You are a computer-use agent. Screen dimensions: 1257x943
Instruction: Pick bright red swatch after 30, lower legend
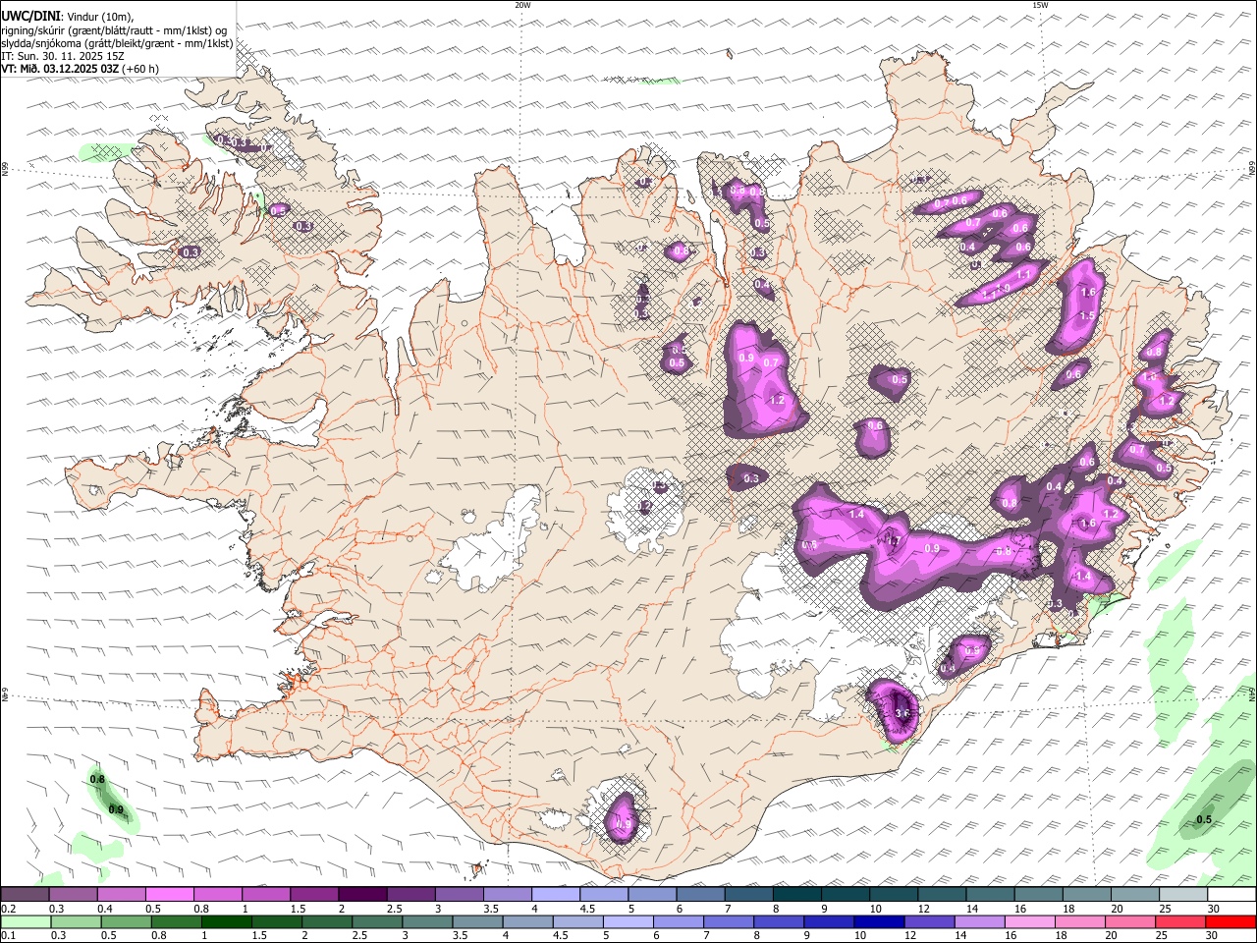point(1230,922)
